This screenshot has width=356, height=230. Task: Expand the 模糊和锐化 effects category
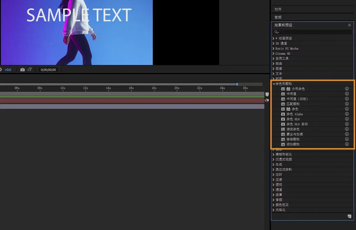click(274, 154)
